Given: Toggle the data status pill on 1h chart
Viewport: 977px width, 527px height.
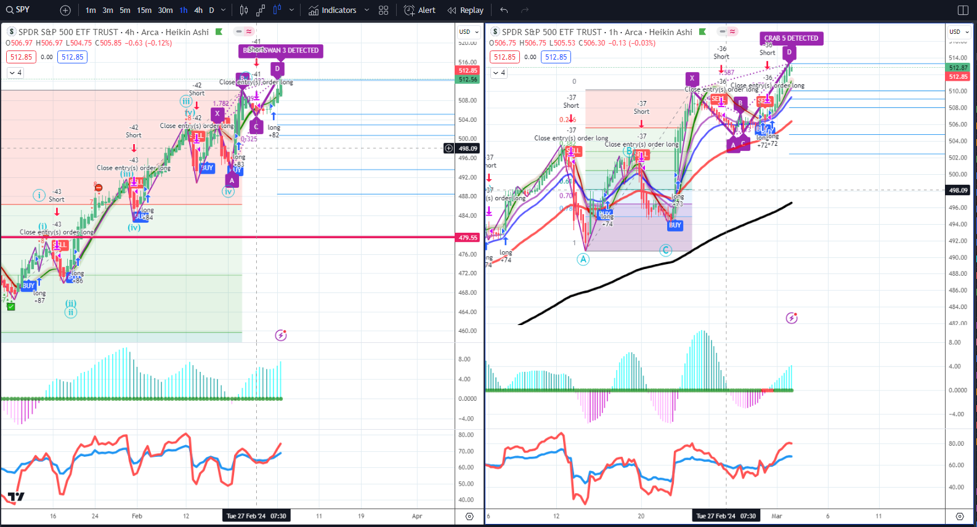Looking at the screenshot, I should point(728,31).
